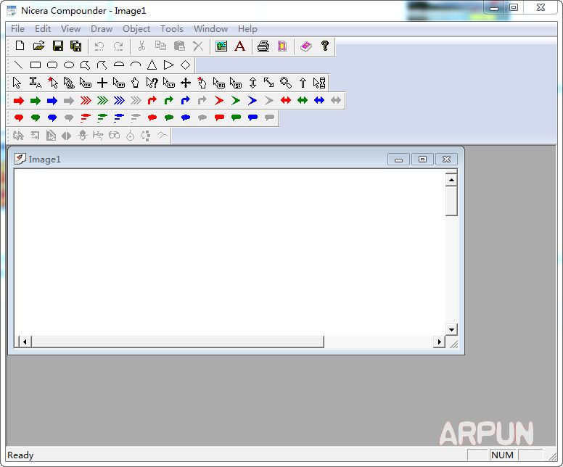Click the magnifier zoom cursor icon
This screenshot has width=563, height=467.
tap(286, 83)
